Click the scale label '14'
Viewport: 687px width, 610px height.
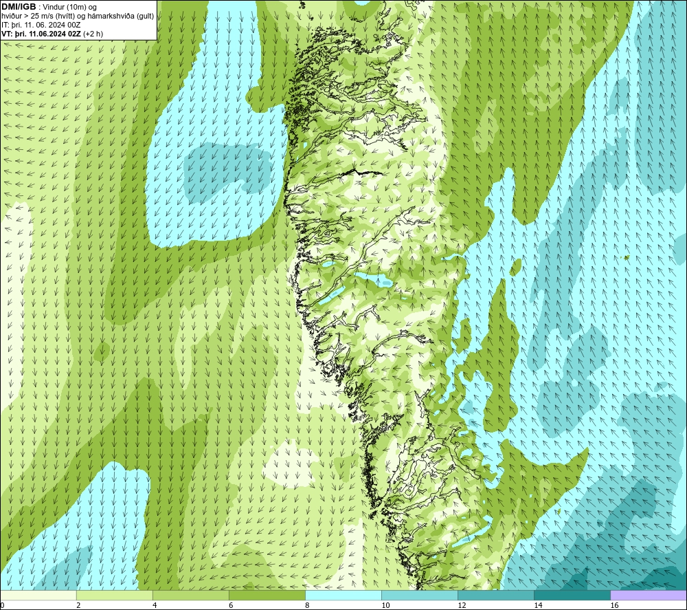tap(538, 606)
